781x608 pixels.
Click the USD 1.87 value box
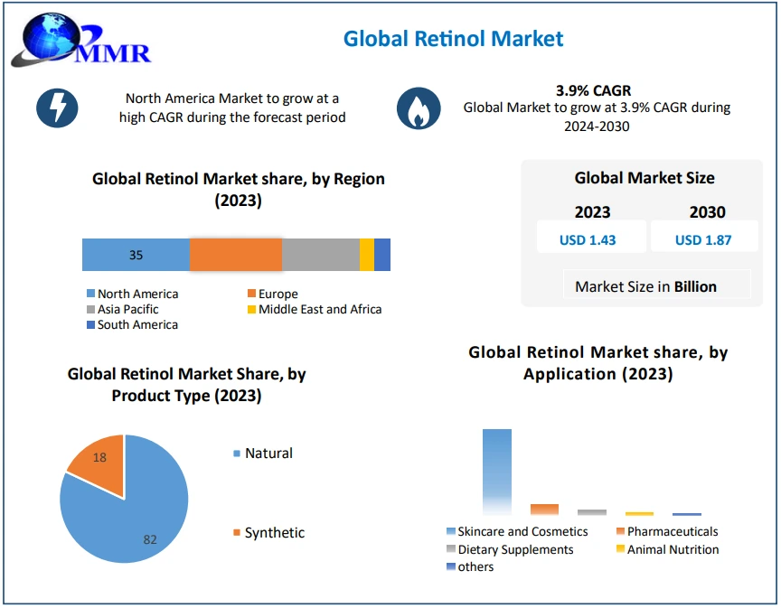tap(703, 239)
